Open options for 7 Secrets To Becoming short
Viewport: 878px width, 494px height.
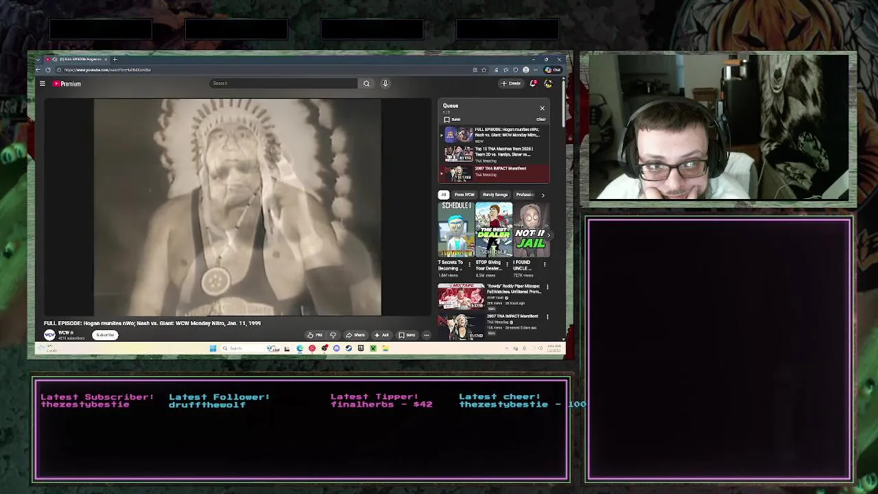pyautogui.click(x=470, y=263)
